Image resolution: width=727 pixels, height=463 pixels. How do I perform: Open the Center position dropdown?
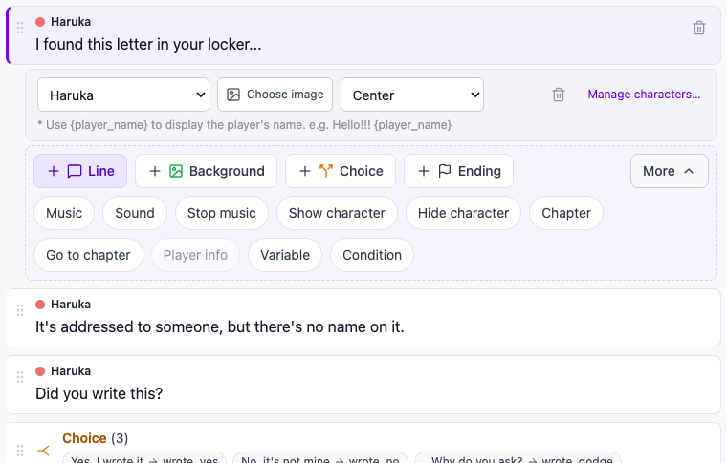412,95
